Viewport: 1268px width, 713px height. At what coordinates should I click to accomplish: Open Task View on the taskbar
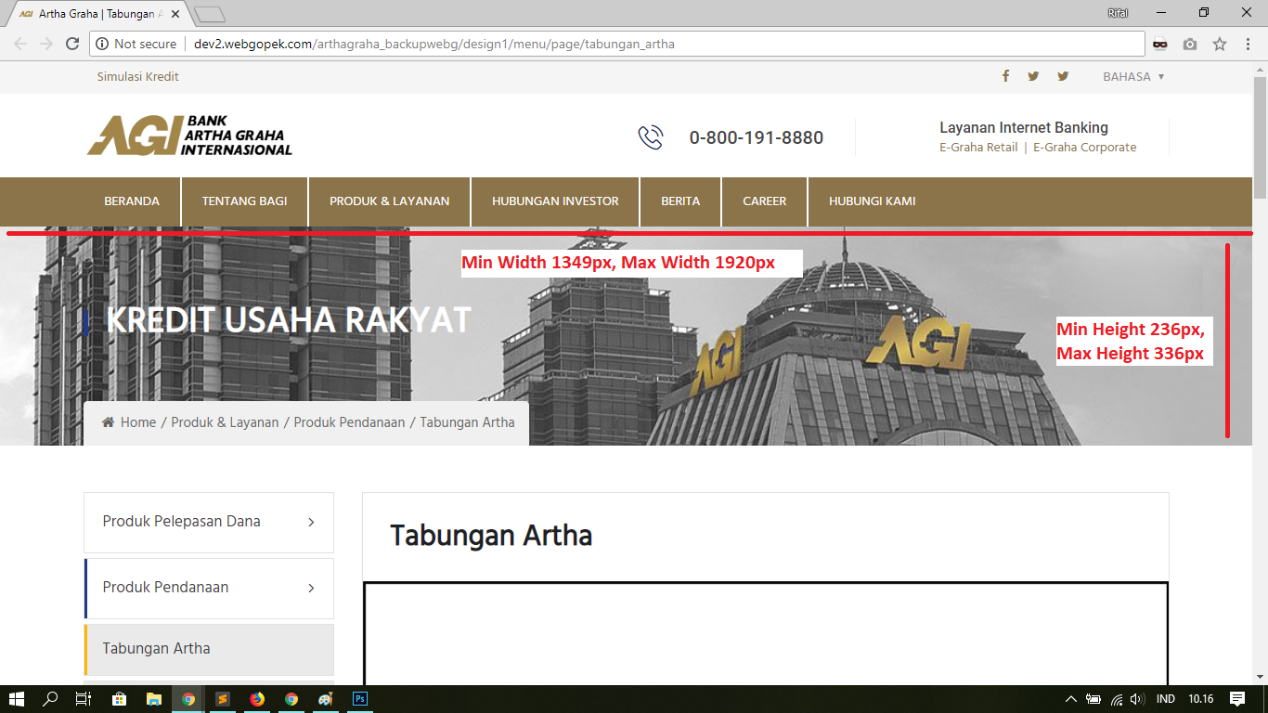click(x=84, y=699)
